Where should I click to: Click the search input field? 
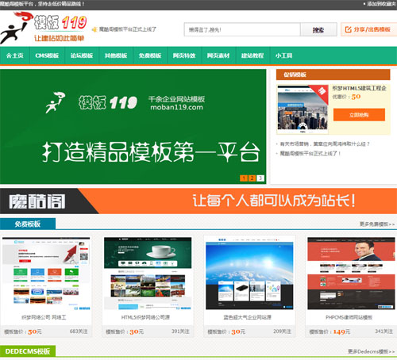click(x=242, y=29)
